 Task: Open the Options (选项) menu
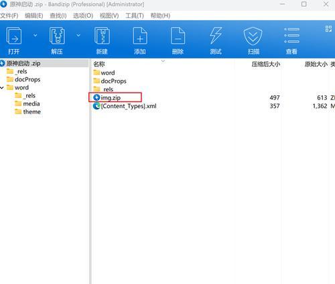(x=83, y=15)
